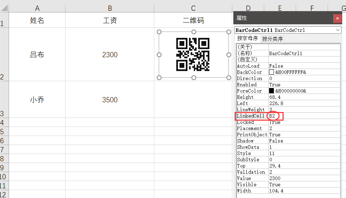346x198 pixels.
Task: Select column B header
Action: 110,8
